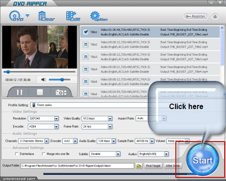Expand the Channels 2 Channels Stereo dropdown
The width and height of the screenshot is (226, 181).
pos(47,141)
